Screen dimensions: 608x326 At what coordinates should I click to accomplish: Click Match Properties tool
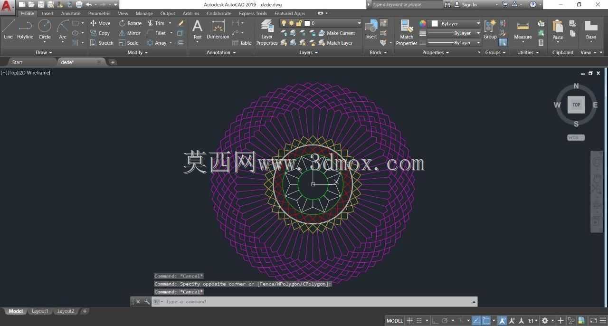coord(407,32)
